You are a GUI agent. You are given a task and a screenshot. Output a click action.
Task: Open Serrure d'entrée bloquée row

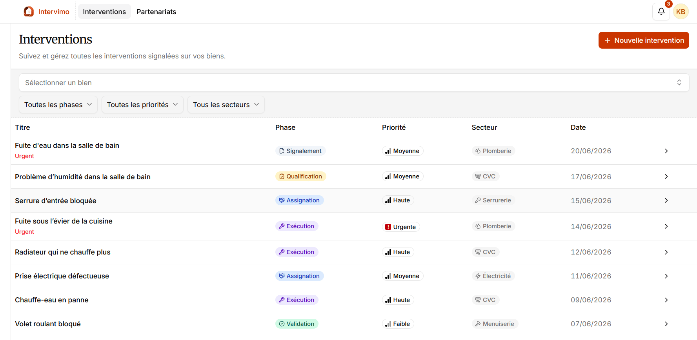pos(354,201)
